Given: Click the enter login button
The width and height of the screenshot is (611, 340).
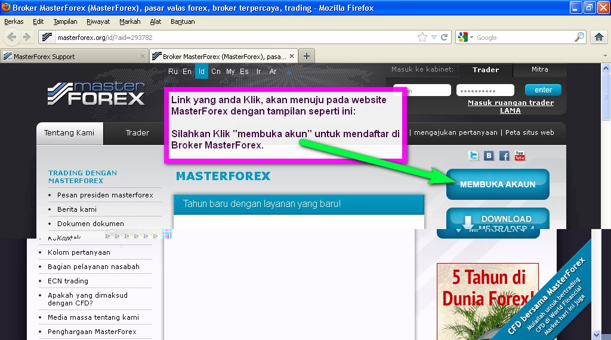Looking at the screenshot, I should coord(543,90).
